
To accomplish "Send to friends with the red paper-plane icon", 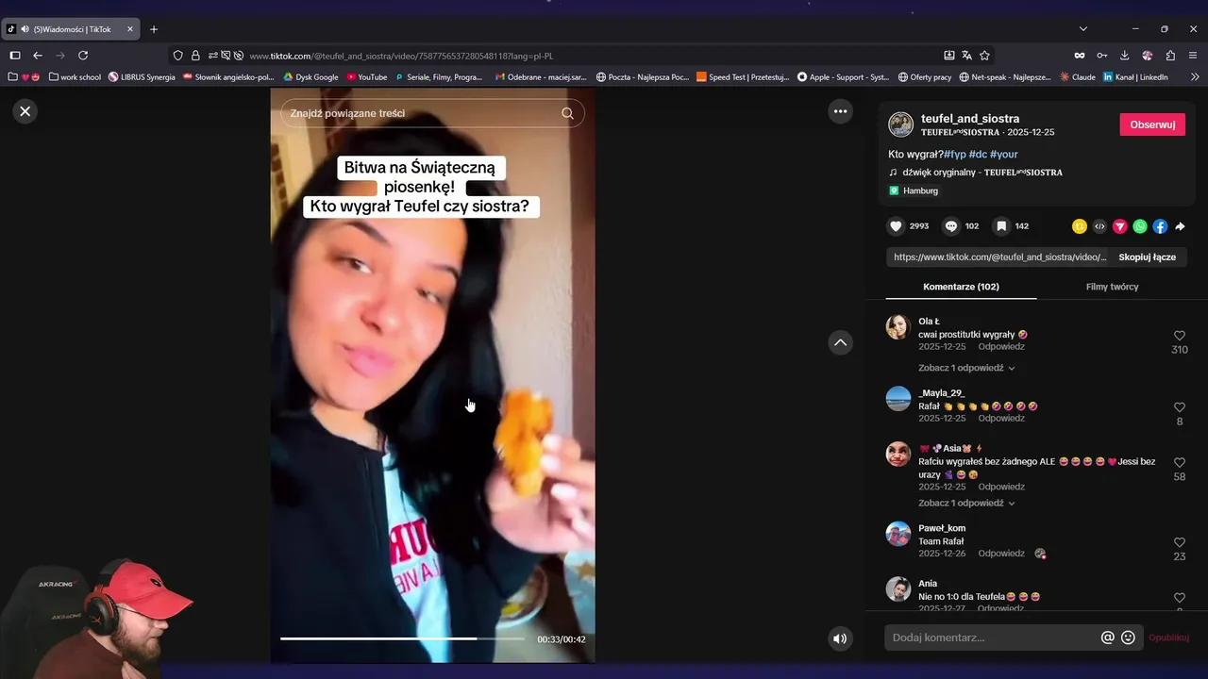I will coord(1119,226).
